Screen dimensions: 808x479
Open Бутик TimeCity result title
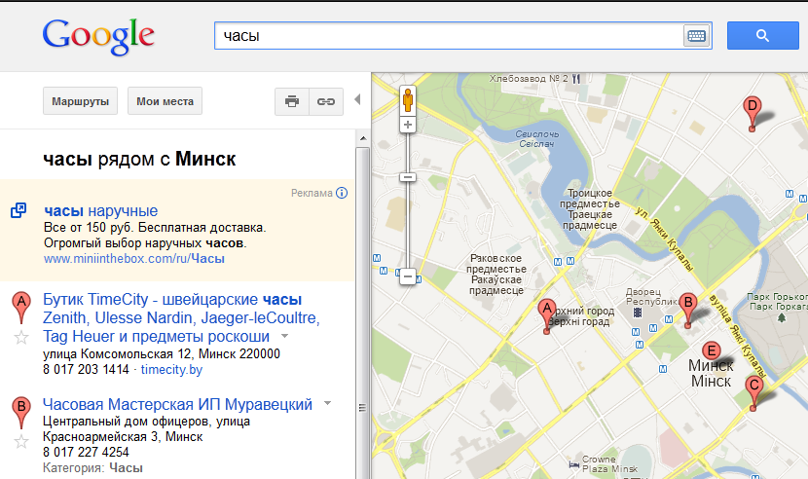(181, 317)
